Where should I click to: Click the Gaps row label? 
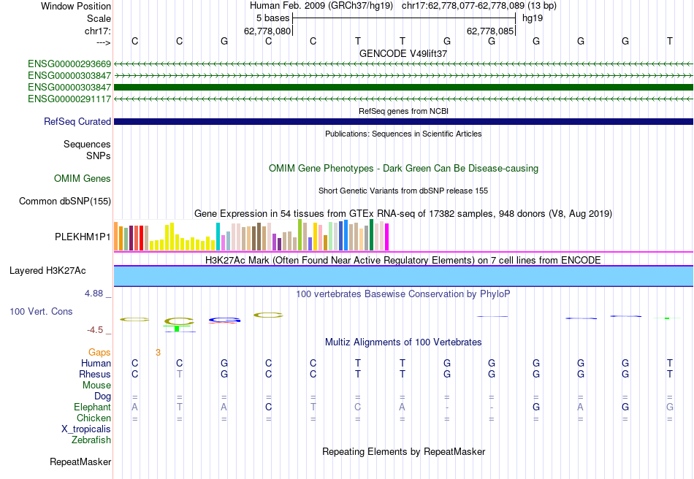(99, 353)
